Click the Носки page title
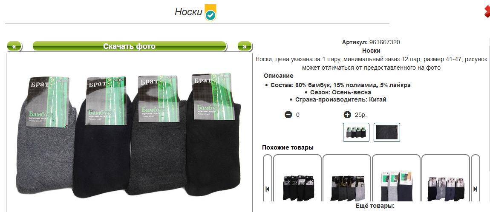490x212 pixels. [188, 12]
